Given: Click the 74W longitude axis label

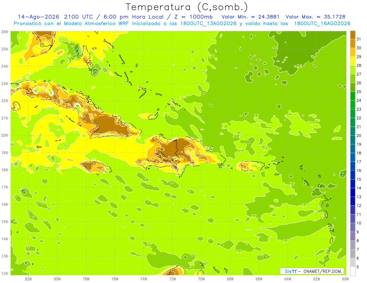Looking at the screenshot, I should click(x=144, y=279).
